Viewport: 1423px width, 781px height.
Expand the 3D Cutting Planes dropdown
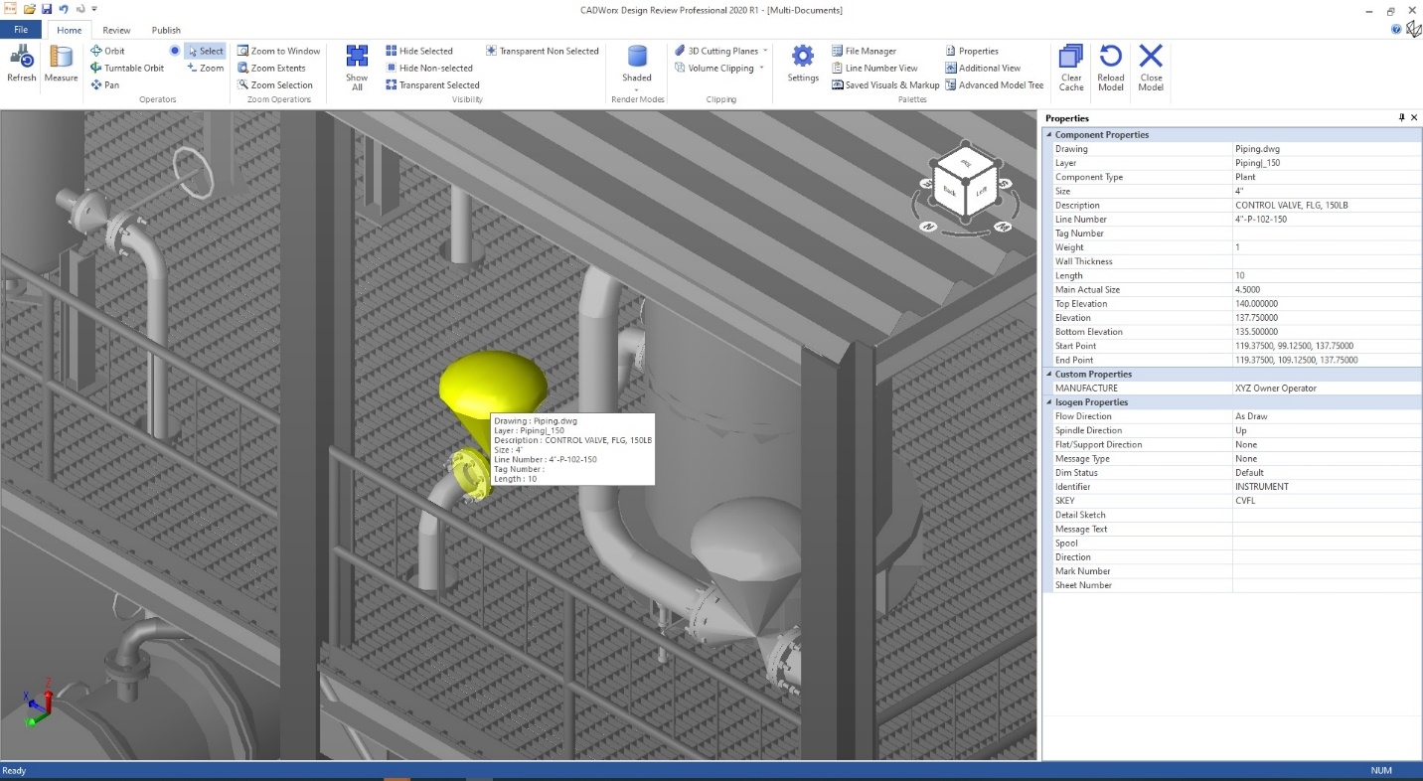coord(765,51)
